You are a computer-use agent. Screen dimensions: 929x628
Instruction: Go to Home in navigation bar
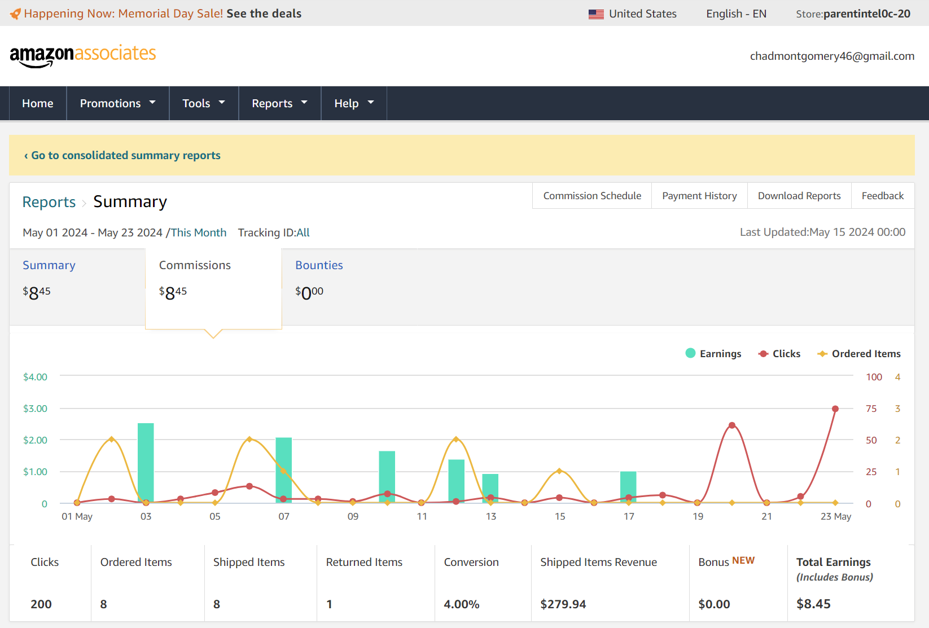point(38,103)
